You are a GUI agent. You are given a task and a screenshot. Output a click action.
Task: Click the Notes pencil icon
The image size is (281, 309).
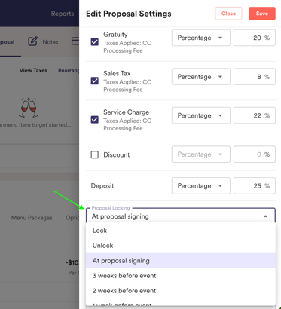pyautogui.click(x=33, y=41)
